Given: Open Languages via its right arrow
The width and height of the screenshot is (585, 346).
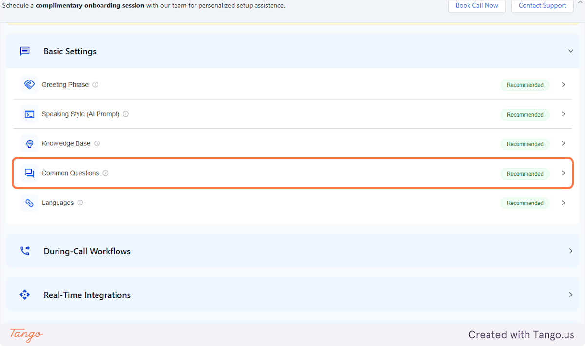Looking at the screenshot, I should [x=564, y=203].
